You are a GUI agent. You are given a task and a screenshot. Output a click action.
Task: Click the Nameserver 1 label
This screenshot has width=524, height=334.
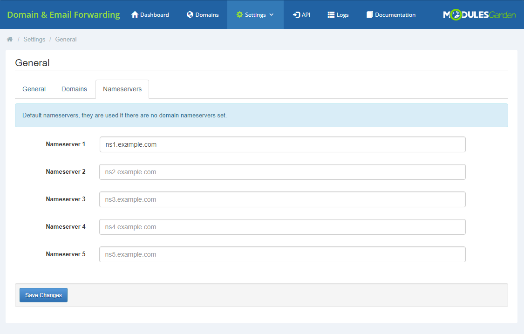(x=66, y=144)
